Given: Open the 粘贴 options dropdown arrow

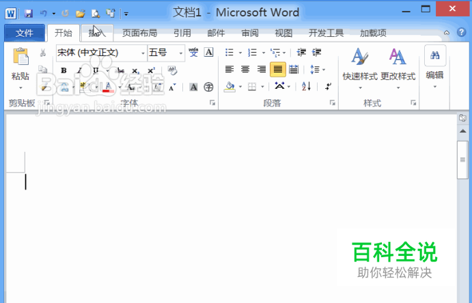Looking at the screenshot, I should [20, 88].
